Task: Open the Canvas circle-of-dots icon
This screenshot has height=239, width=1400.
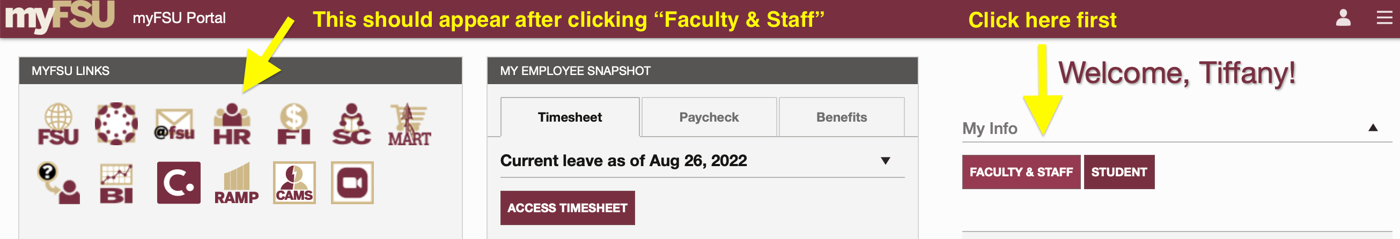Action: click(116, 124)
